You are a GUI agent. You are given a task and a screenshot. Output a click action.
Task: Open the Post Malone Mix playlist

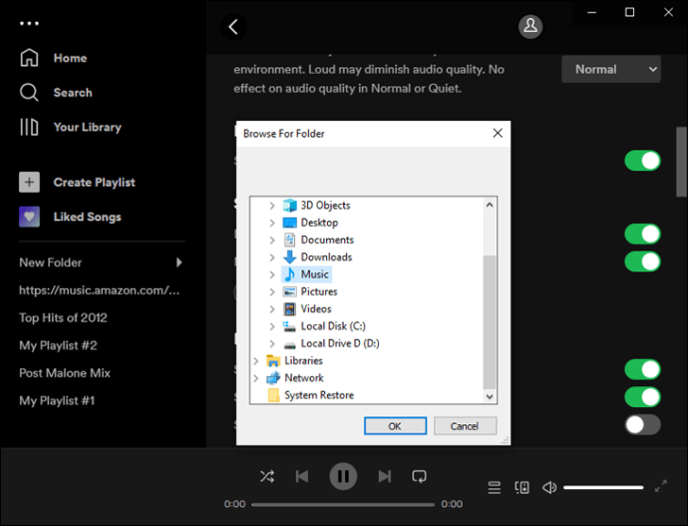tap(65, 373)
